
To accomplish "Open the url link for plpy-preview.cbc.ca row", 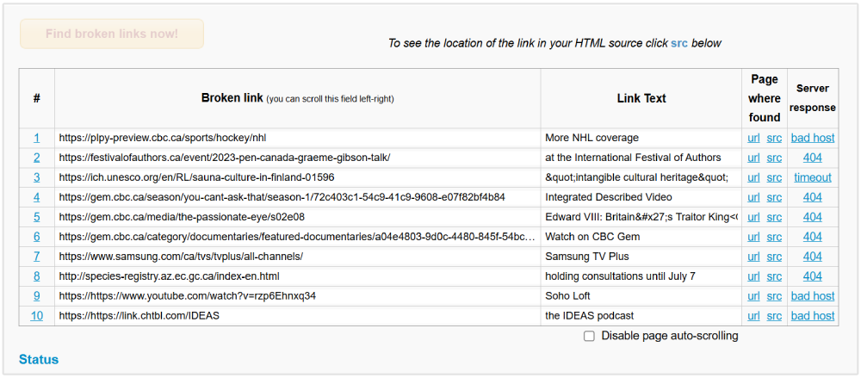I will [753, 138].
